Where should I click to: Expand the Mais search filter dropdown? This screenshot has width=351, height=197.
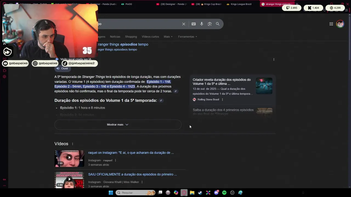click(168, 37)
